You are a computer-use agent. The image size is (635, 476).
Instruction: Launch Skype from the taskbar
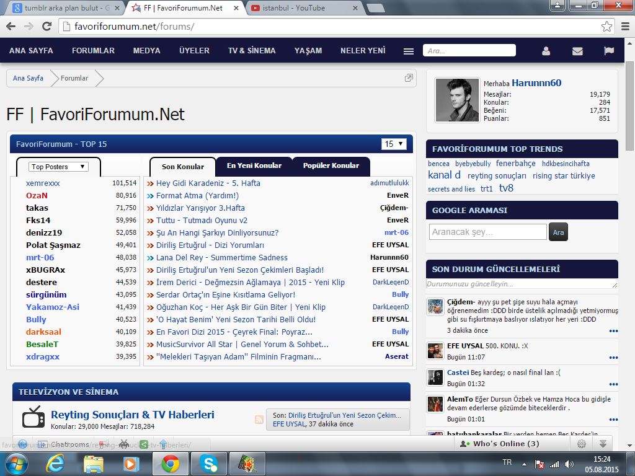[x=209, y=463]
